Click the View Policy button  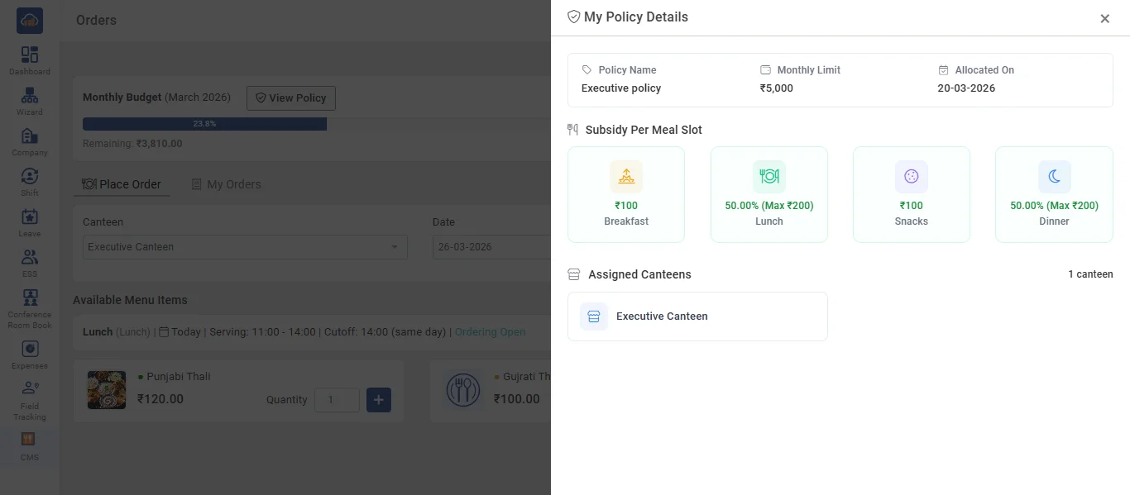291,98
